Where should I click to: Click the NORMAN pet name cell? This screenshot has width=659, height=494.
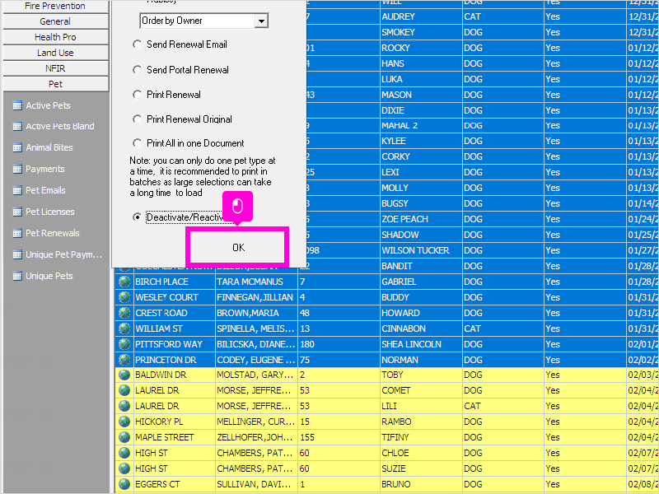[421, 360]
